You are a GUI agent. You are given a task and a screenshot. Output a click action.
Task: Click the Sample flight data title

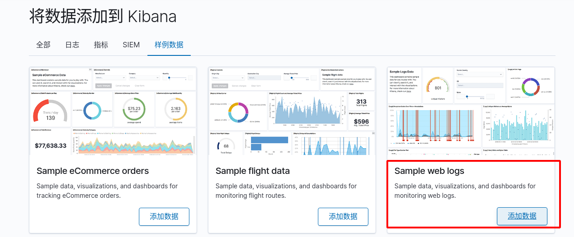click(x=253, y=171)
